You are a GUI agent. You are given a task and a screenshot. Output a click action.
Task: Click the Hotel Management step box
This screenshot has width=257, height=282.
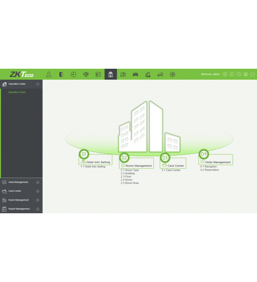click(x=216, y=160)
